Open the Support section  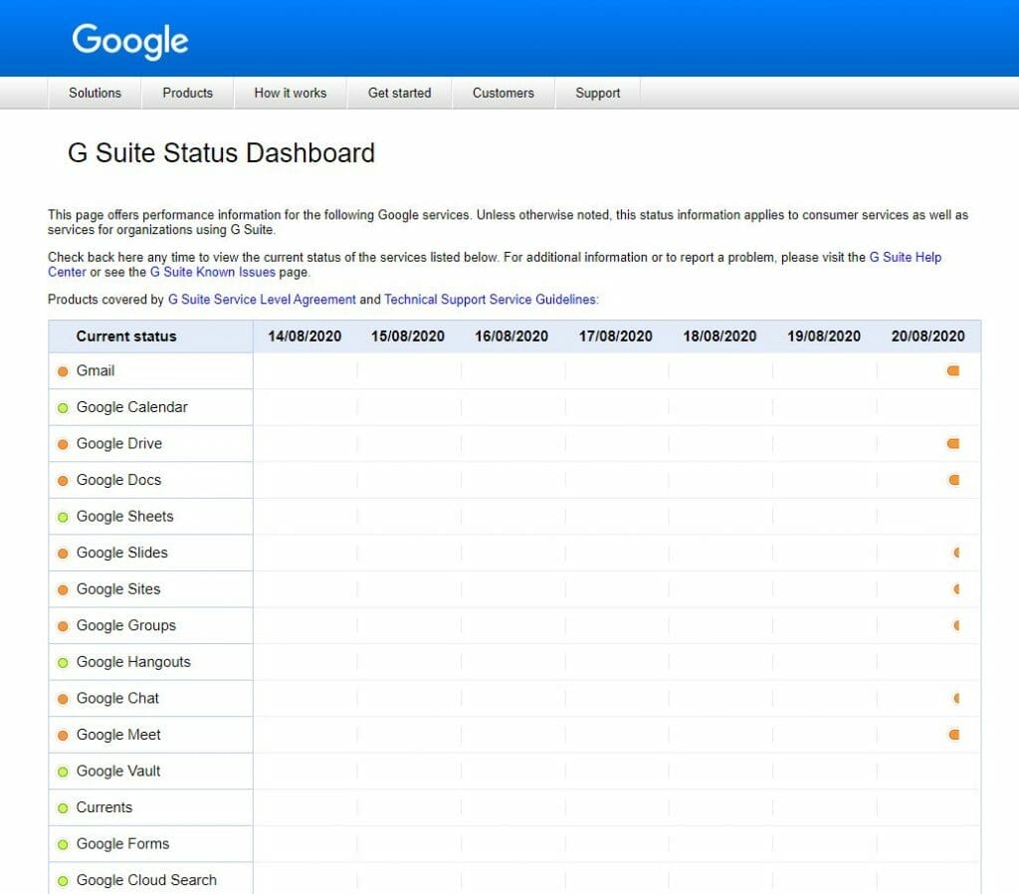coord(597,93)
